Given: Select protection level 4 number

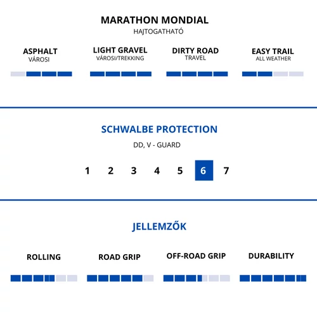Looking at the screenshot, I should tap(157, 171).
